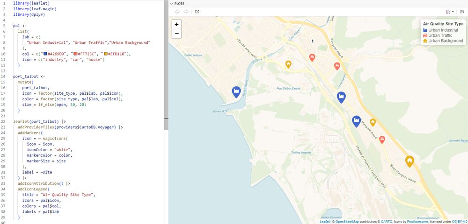Zoom in the map with plus button

(177, 24)
